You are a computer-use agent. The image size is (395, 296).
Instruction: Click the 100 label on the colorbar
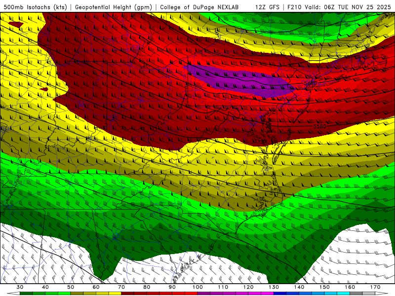(x=198, y=287)
